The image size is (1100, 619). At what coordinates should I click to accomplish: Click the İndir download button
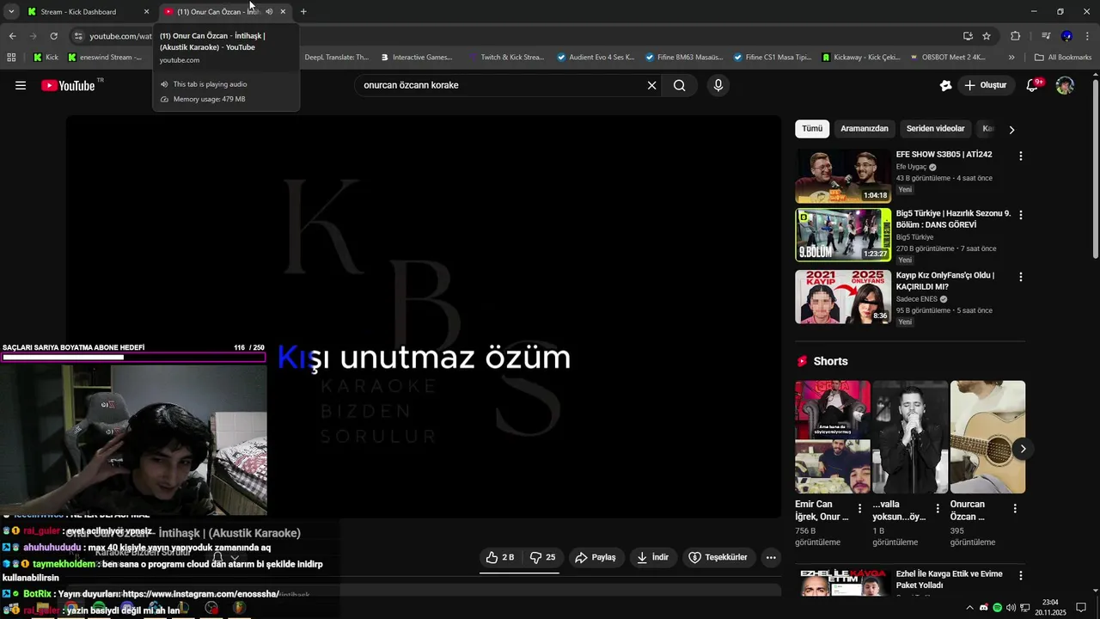652,557
